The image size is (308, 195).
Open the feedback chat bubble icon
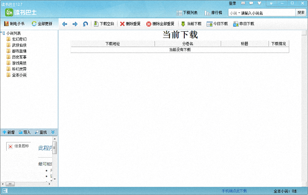(251, 3)
